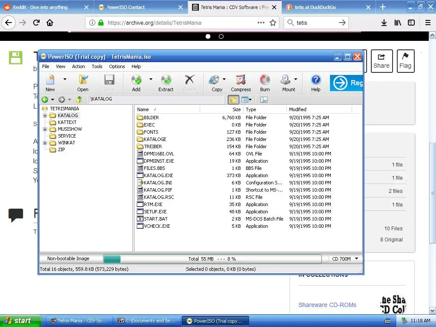Toggle the folders pane icon

click(x=233, y=100)
